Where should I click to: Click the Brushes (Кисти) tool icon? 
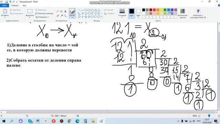coord(72,11)
